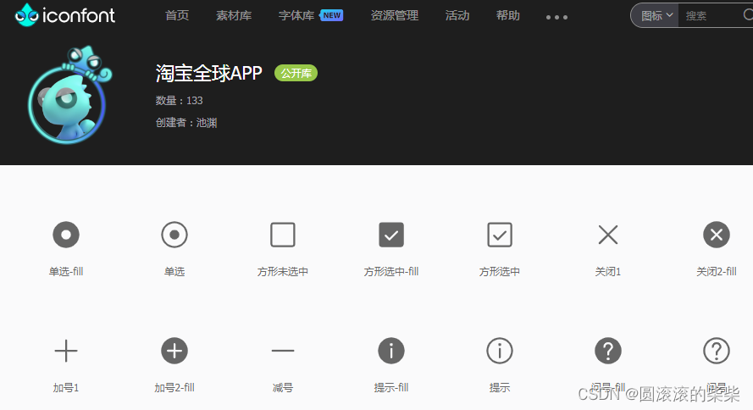
Task: Select the 关闭2-fill circled X icon
Action: pyautogui.click(x=717, y=235)
